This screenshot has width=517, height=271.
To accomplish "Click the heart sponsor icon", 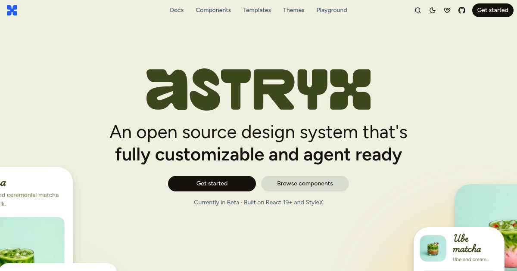I will pos(447,10).
